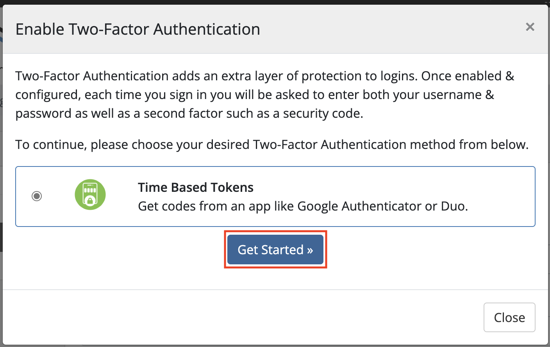Click blank space left of Get Started
This screenshot has width=550, height=347.
[x=117, y=250]
